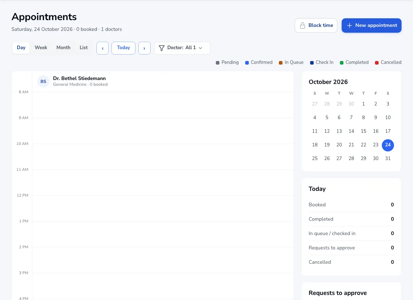Select October 15 in mini calendar

[x=364, y=131]
